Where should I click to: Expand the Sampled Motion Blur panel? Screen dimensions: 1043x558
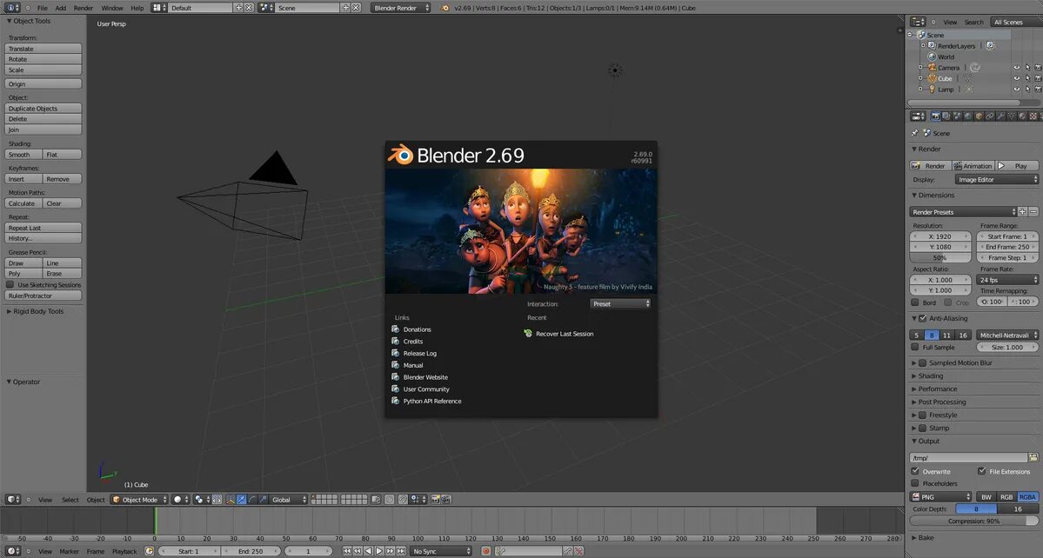pyautogui.click(x=914, y=362)
